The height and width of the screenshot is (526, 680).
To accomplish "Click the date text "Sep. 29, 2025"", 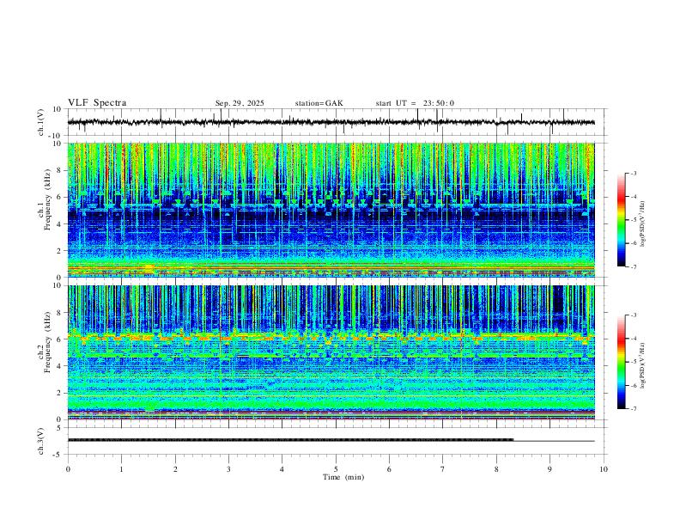I will coord(240,103).
